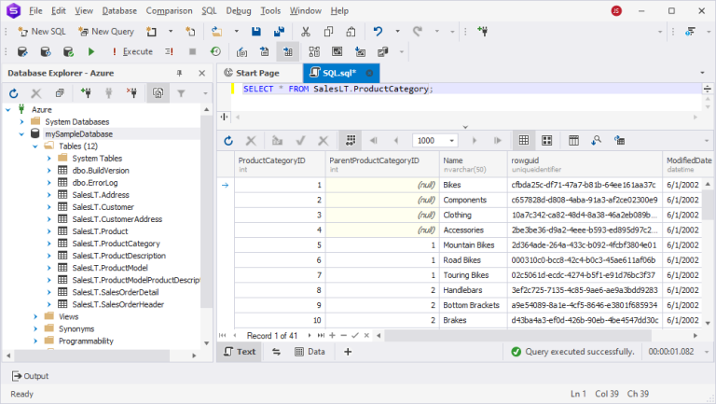Click the Stop execution square icon
The image size is (716, 404).
coord(192,51)
